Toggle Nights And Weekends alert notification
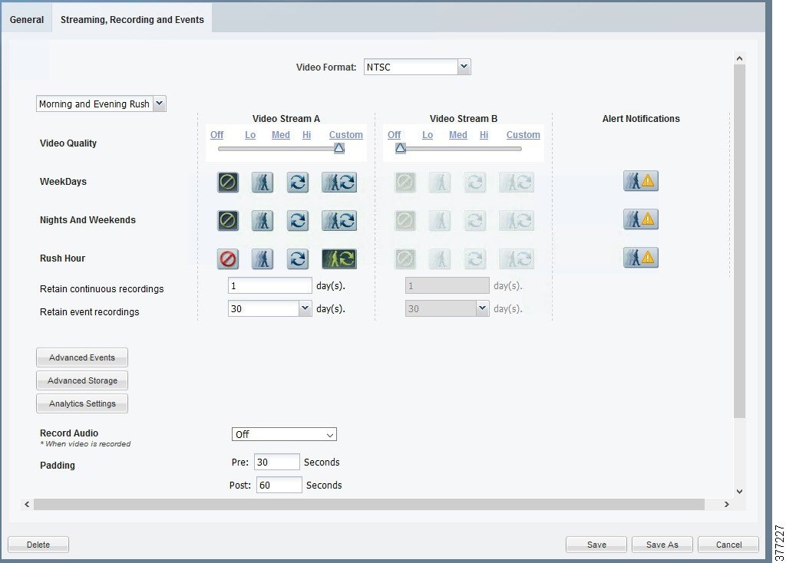Screen dimensions: 786x563 coord(640,219)
